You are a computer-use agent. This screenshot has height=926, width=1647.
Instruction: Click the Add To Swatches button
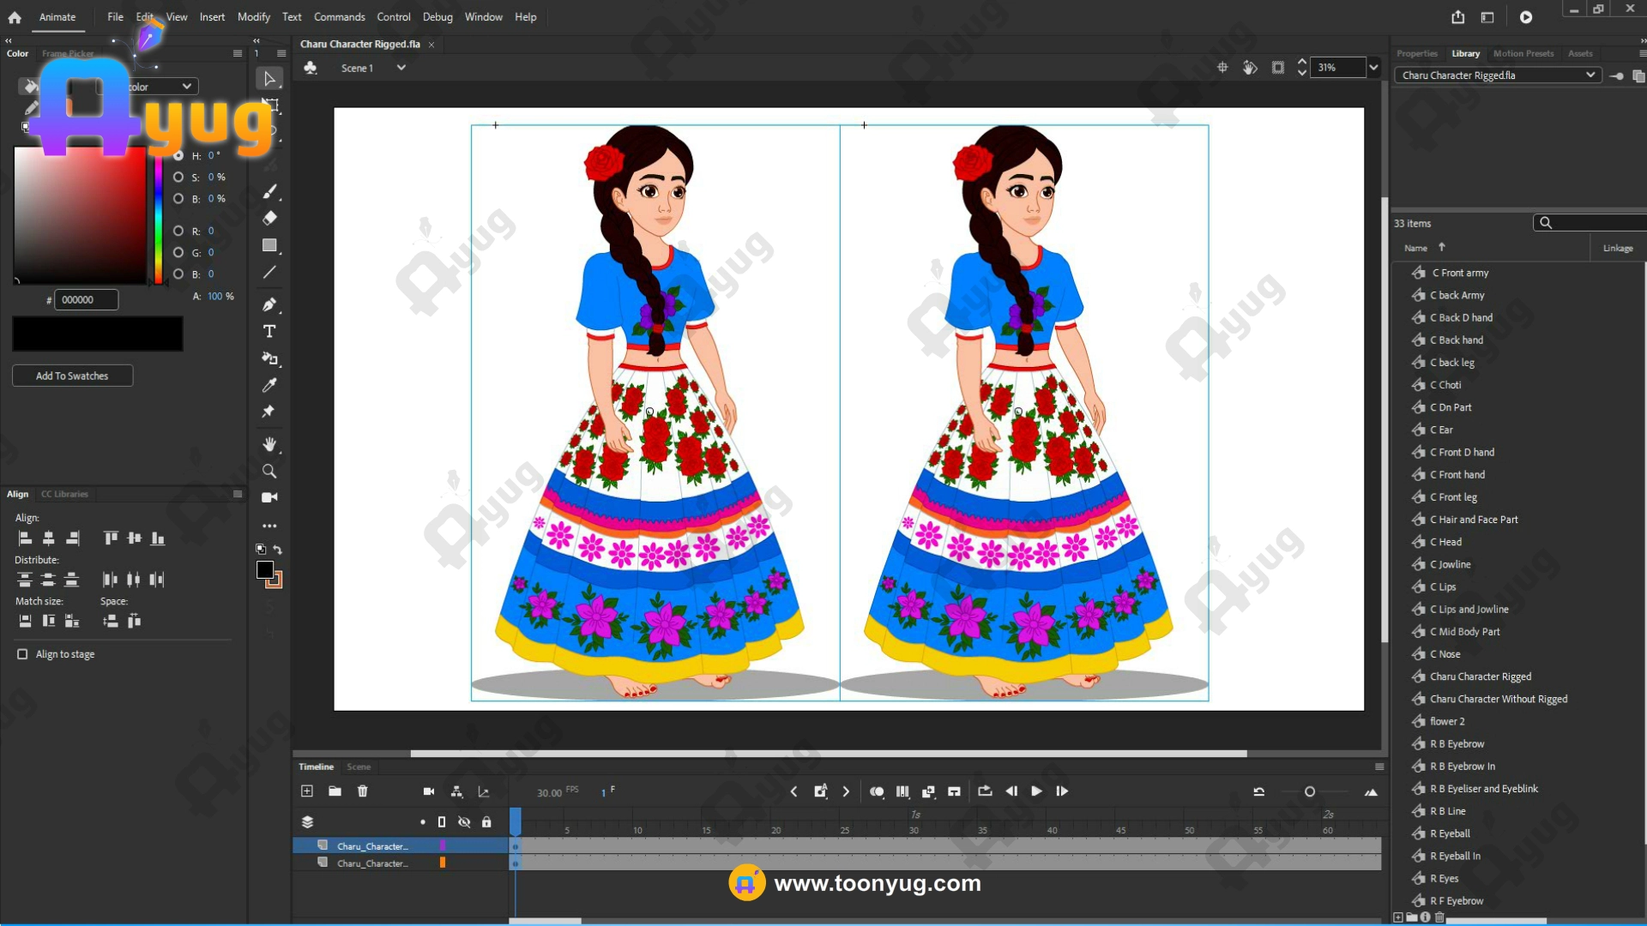coord(72,376)
